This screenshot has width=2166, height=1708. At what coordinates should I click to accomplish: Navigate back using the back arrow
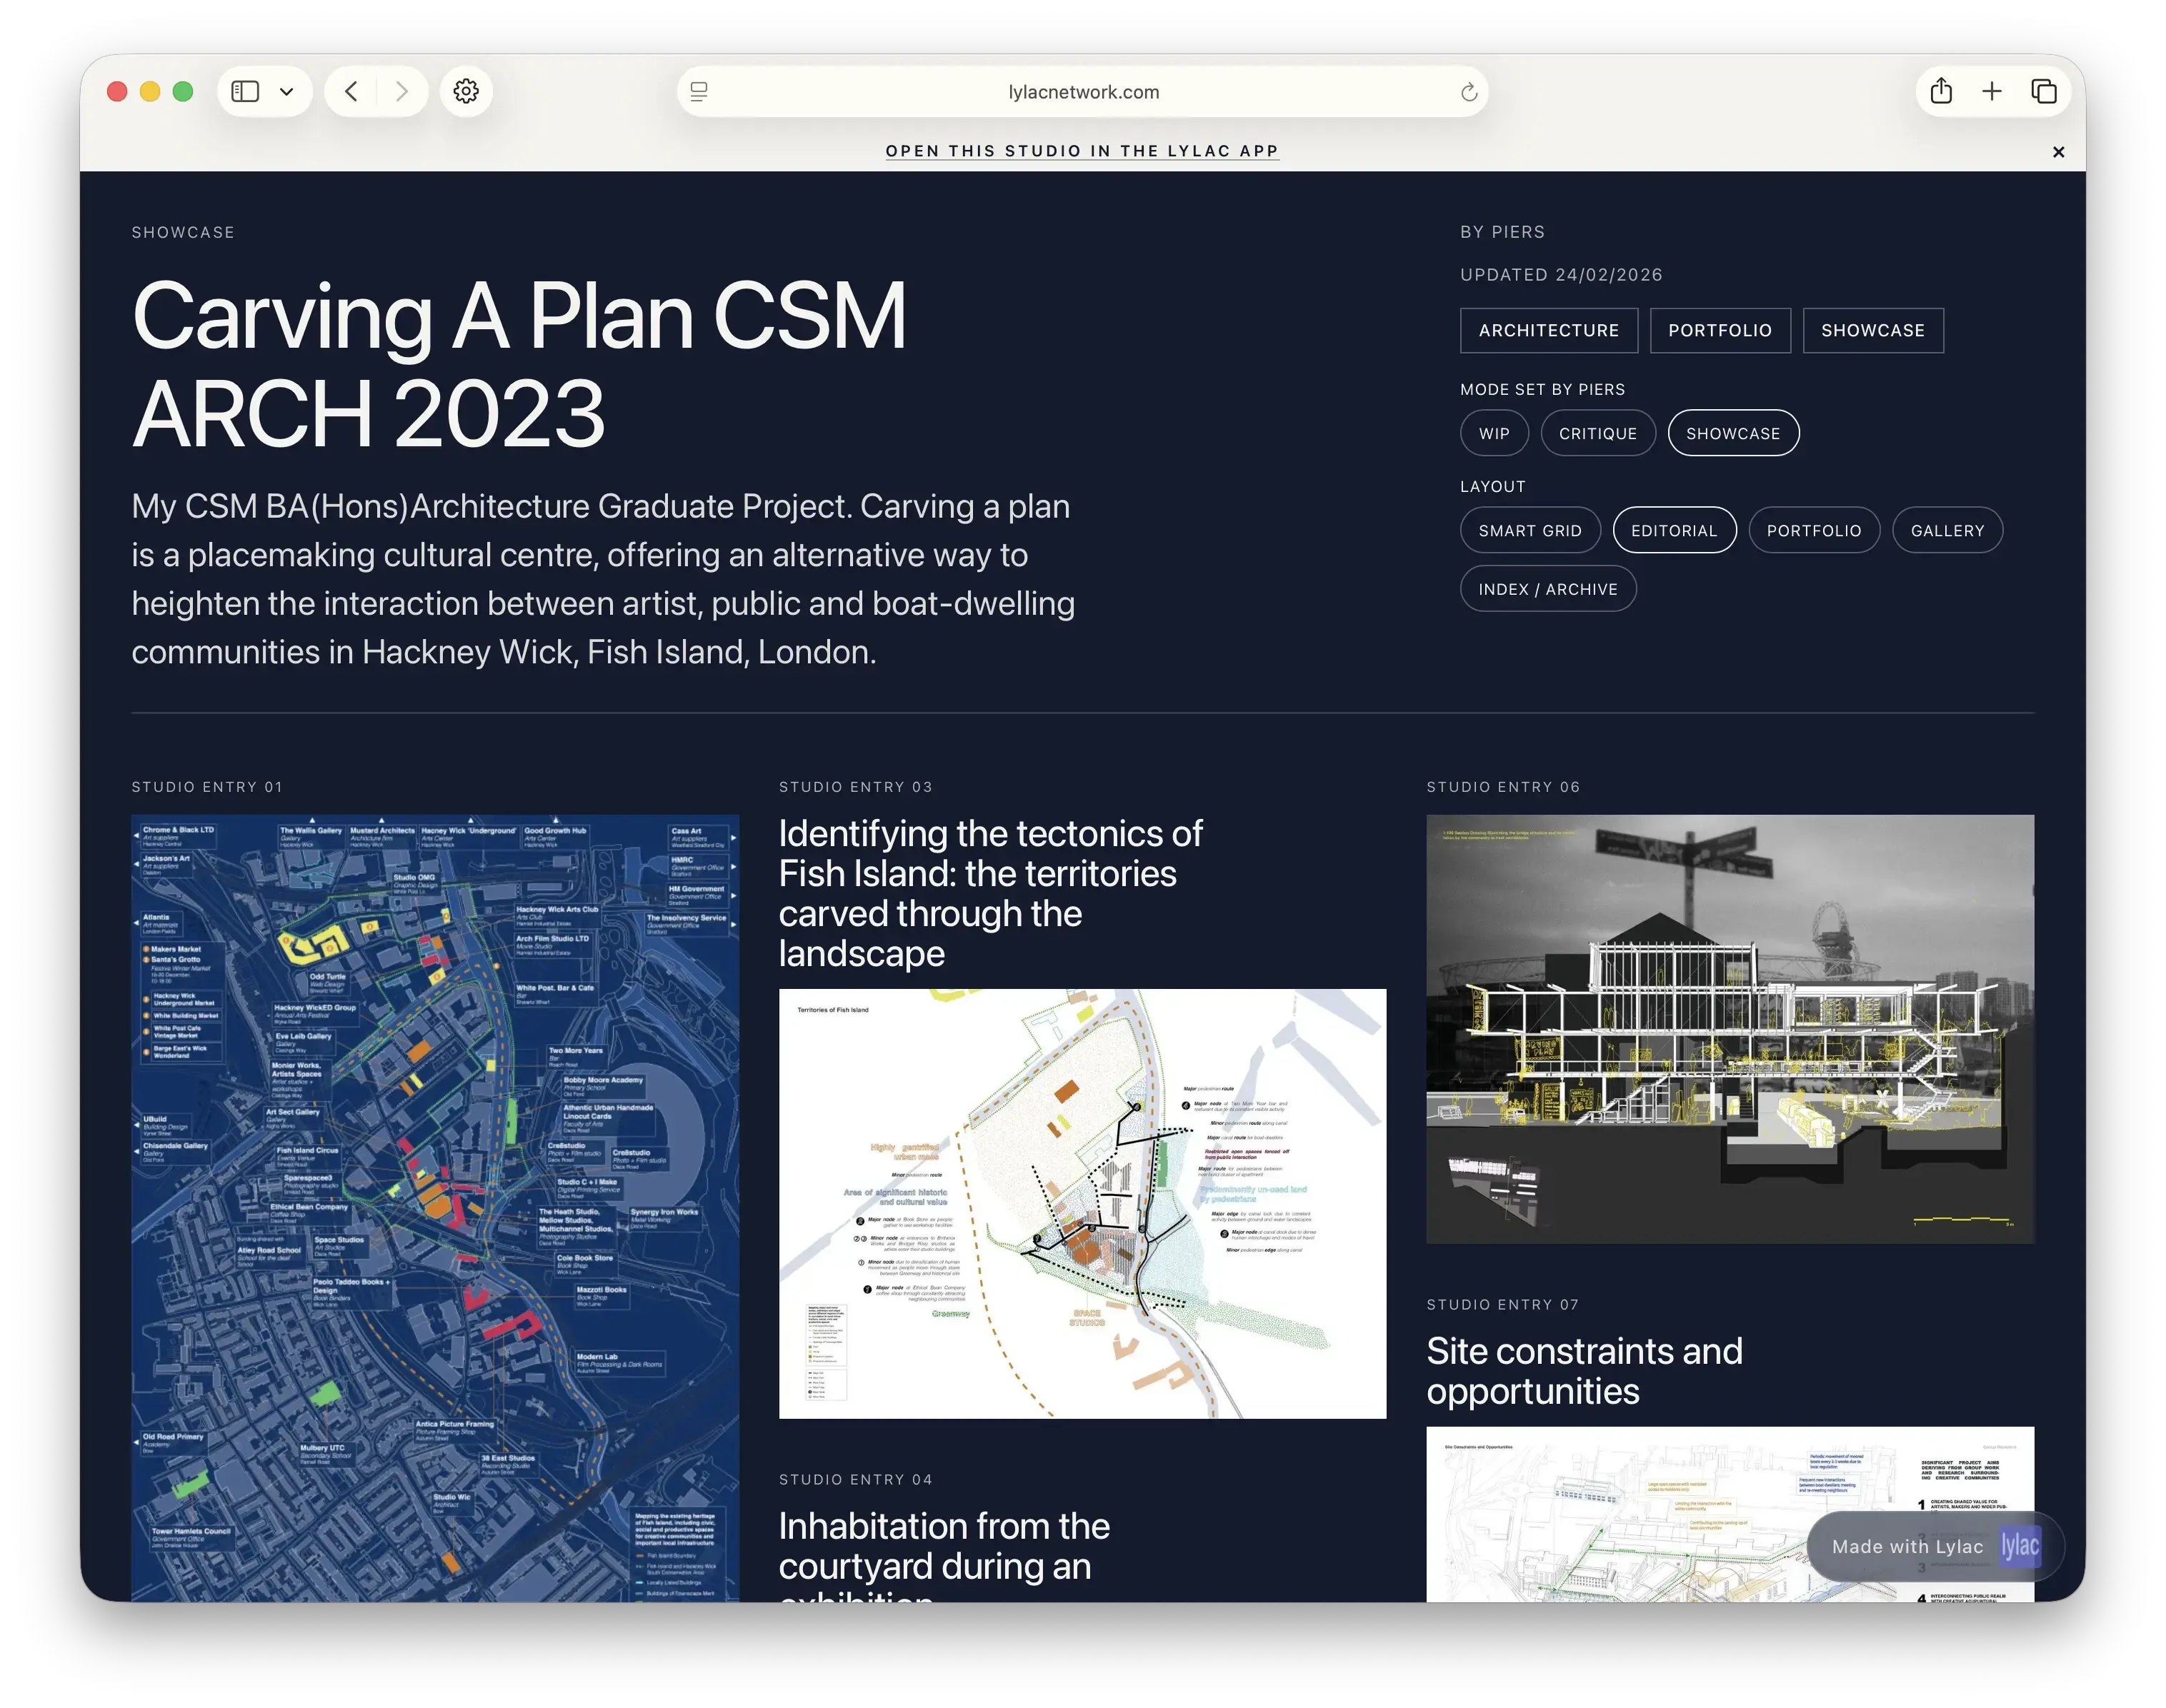tap(350, 91)
